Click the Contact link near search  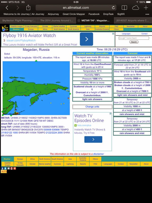pos(144,34)
